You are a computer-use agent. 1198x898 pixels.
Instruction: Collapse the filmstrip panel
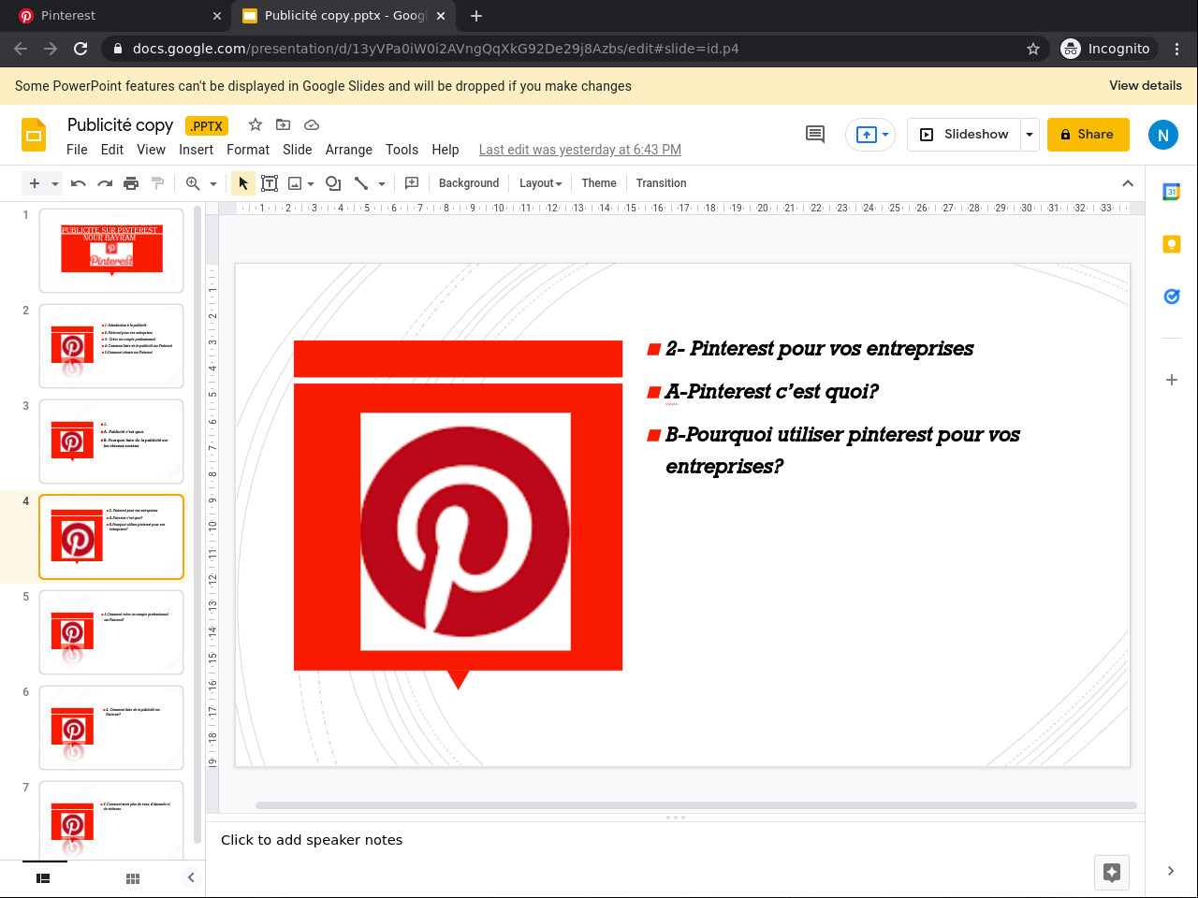191,877
